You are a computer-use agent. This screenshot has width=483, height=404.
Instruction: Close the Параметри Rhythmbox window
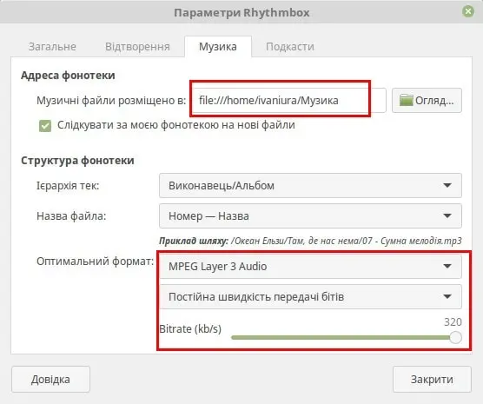tap(468, 11)
